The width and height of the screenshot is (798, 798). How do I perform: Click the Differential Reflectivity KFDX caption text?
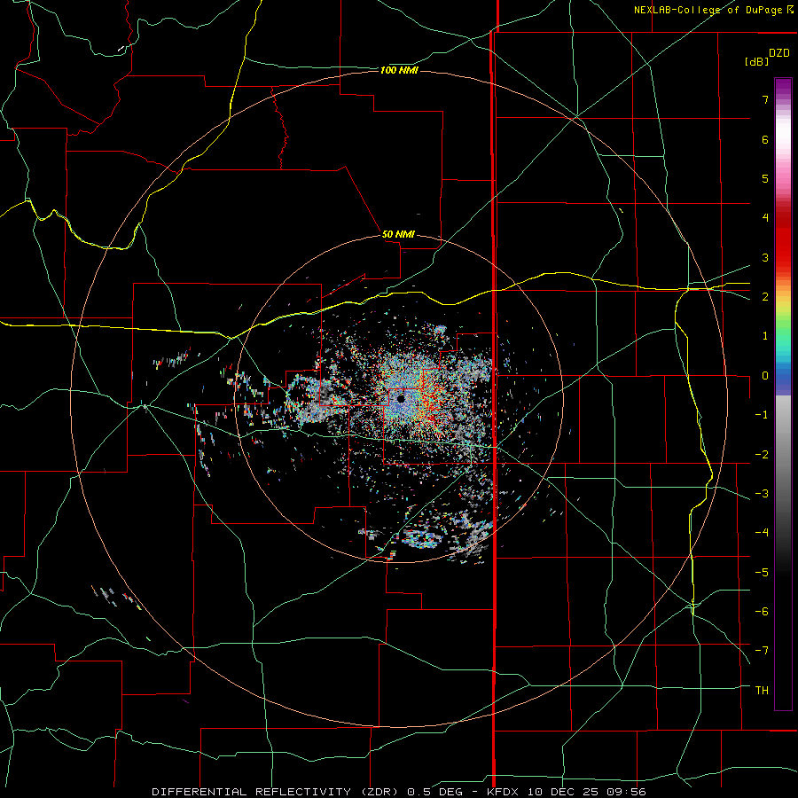tap(399, 792)
